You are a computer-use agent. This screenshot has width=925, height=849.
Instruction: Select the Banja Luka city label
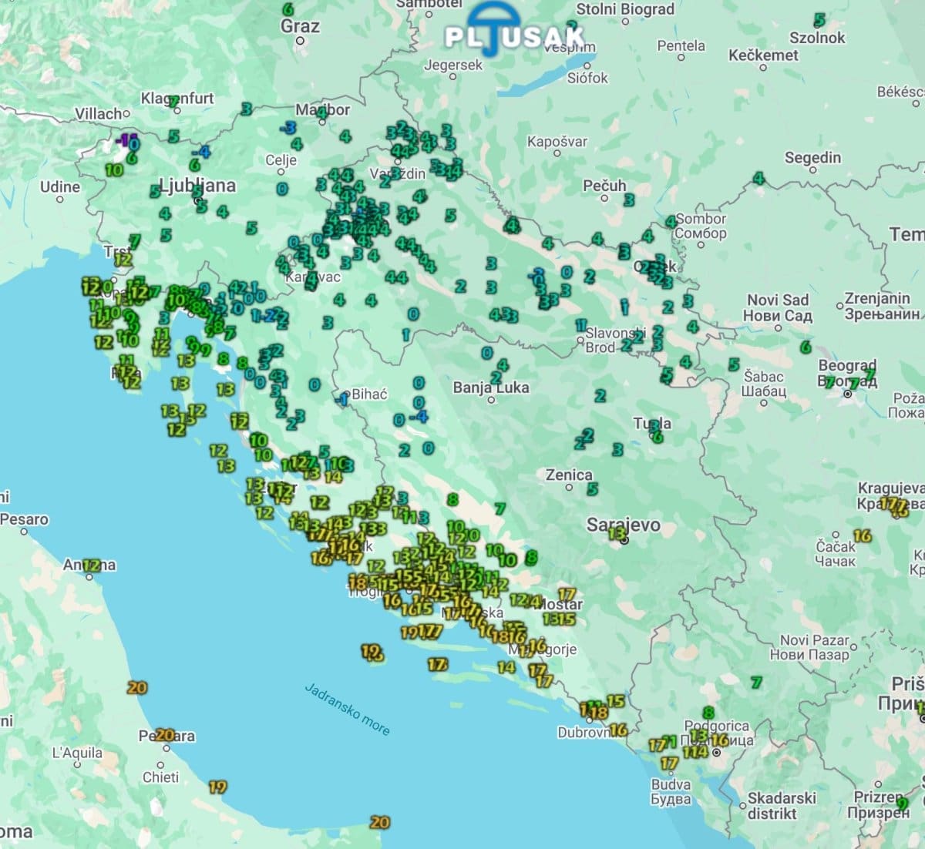[491, 388]
